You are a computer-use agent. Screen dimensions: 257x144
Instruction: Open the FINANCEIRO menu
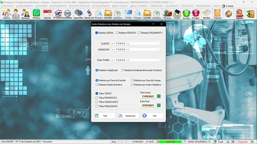tap(156, 6)
